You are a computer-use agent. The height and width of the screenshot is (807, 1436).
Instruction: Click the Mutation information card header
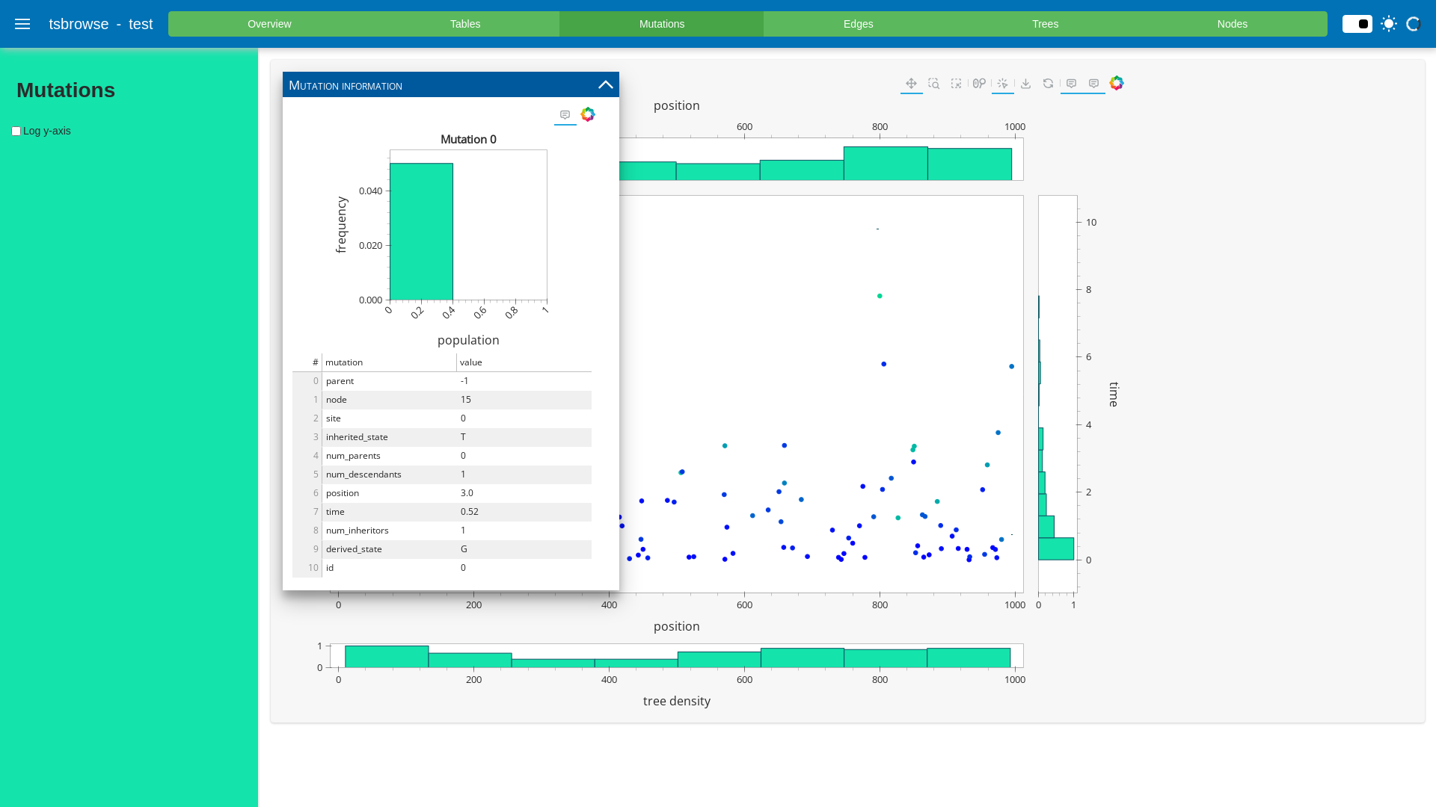click(451, 84)
